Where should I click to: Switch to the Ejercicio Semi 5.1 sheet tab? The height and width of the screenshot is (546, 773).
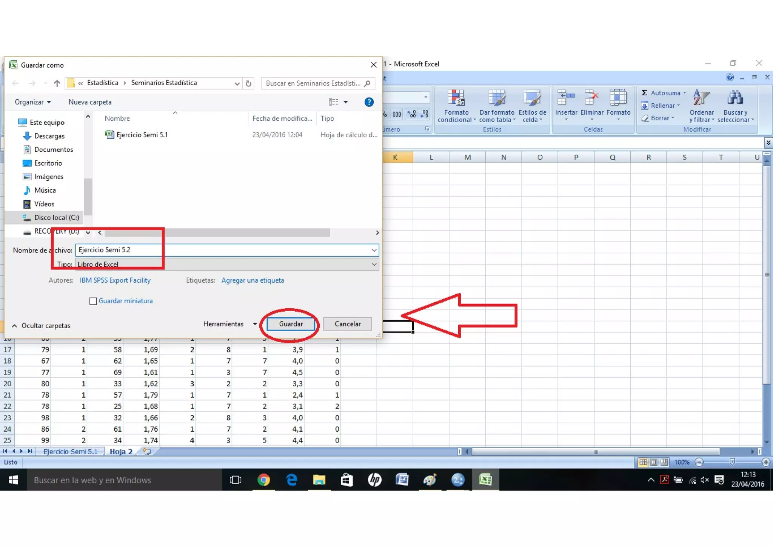(71, 451)
